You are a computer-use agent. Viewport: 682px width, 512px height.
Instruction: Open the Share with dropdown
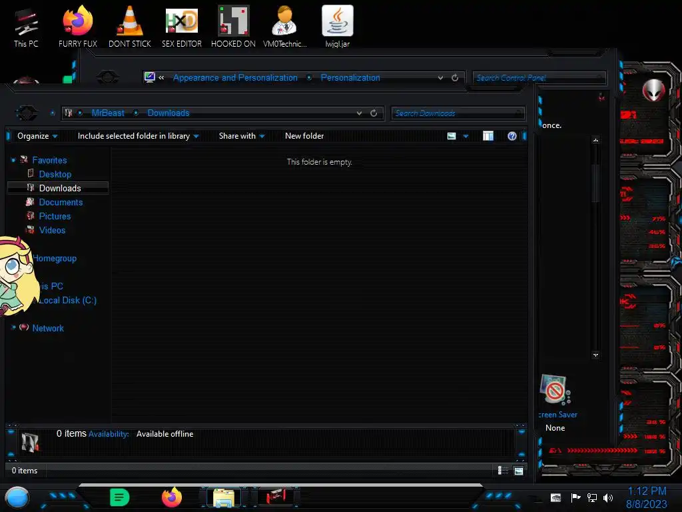click(242, 136)
